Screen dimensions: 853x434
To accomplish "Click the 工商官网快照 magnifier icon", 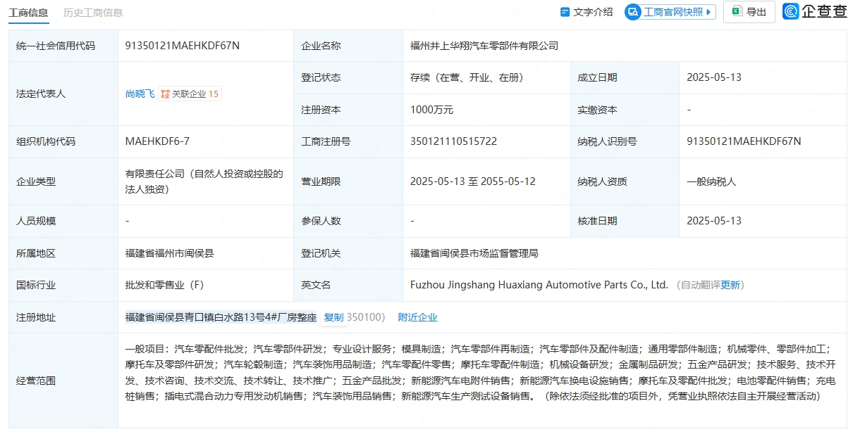I will [633, 12].
